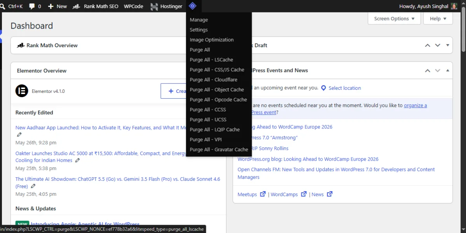Image resolution: width=466 pixels, height=233 pixels.
Task: Open the Rank Math SEO admin bar item
Action: click(x=96, y=6)
